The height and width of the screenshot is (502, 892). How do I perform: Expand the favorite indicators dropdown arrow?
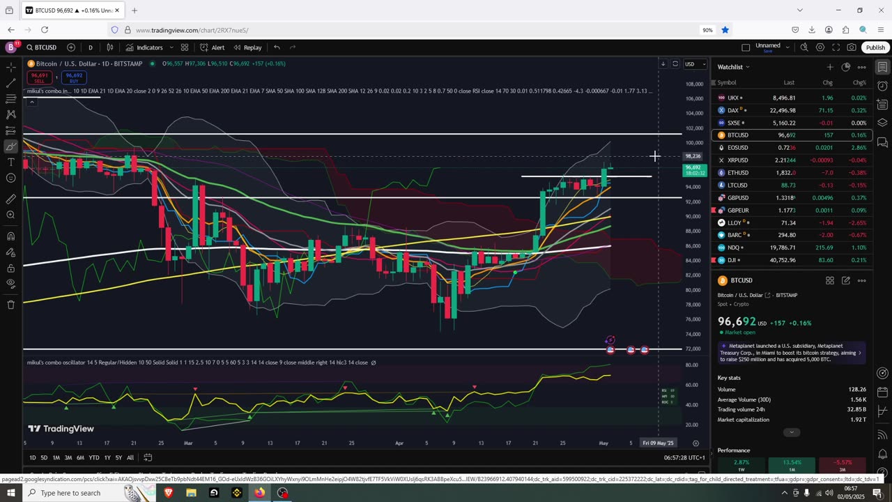[x=171, y=47]
